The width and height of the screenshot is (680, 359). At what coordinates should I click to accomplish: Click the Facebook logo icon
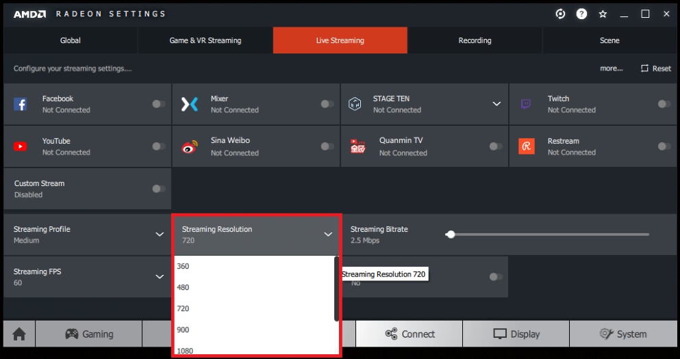[21, 104]
